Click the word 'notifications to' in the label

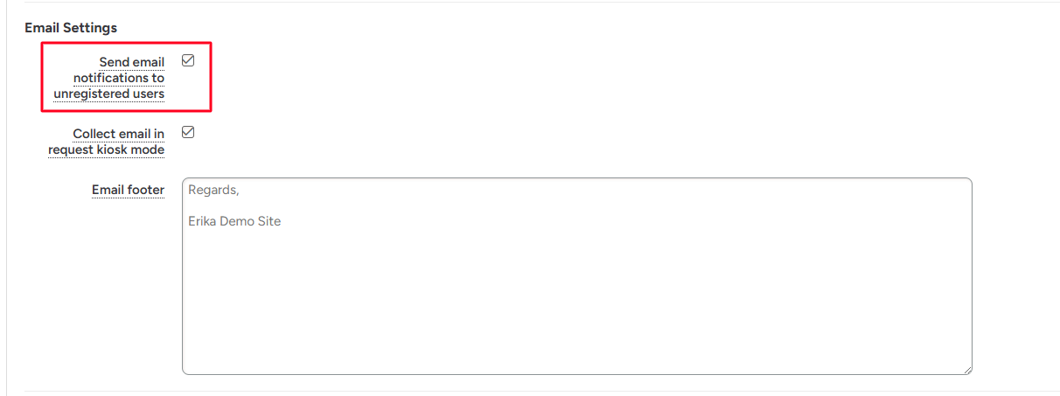[119, 78]
